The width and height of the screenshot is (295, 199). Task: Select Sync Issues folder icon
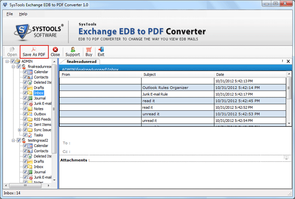[30, 130]
